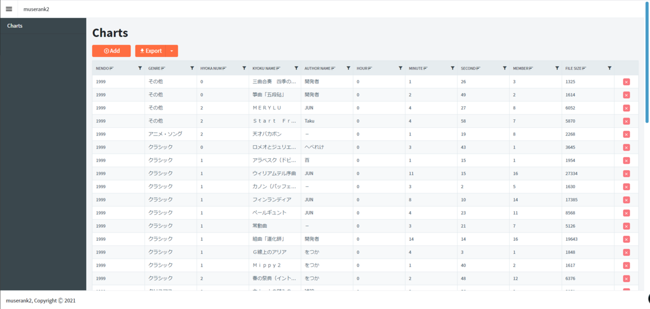Viewport: 650px width, 309px height.
Task: Open the hamburger navigation menu
Action: [x=9, y=9]
